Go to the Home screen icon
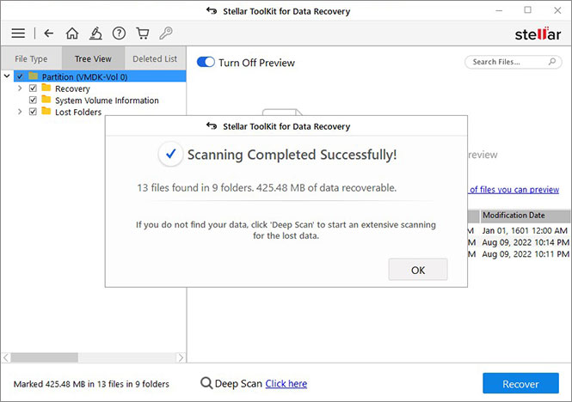This screenshot has height=402, width=572. pos(72,33)
